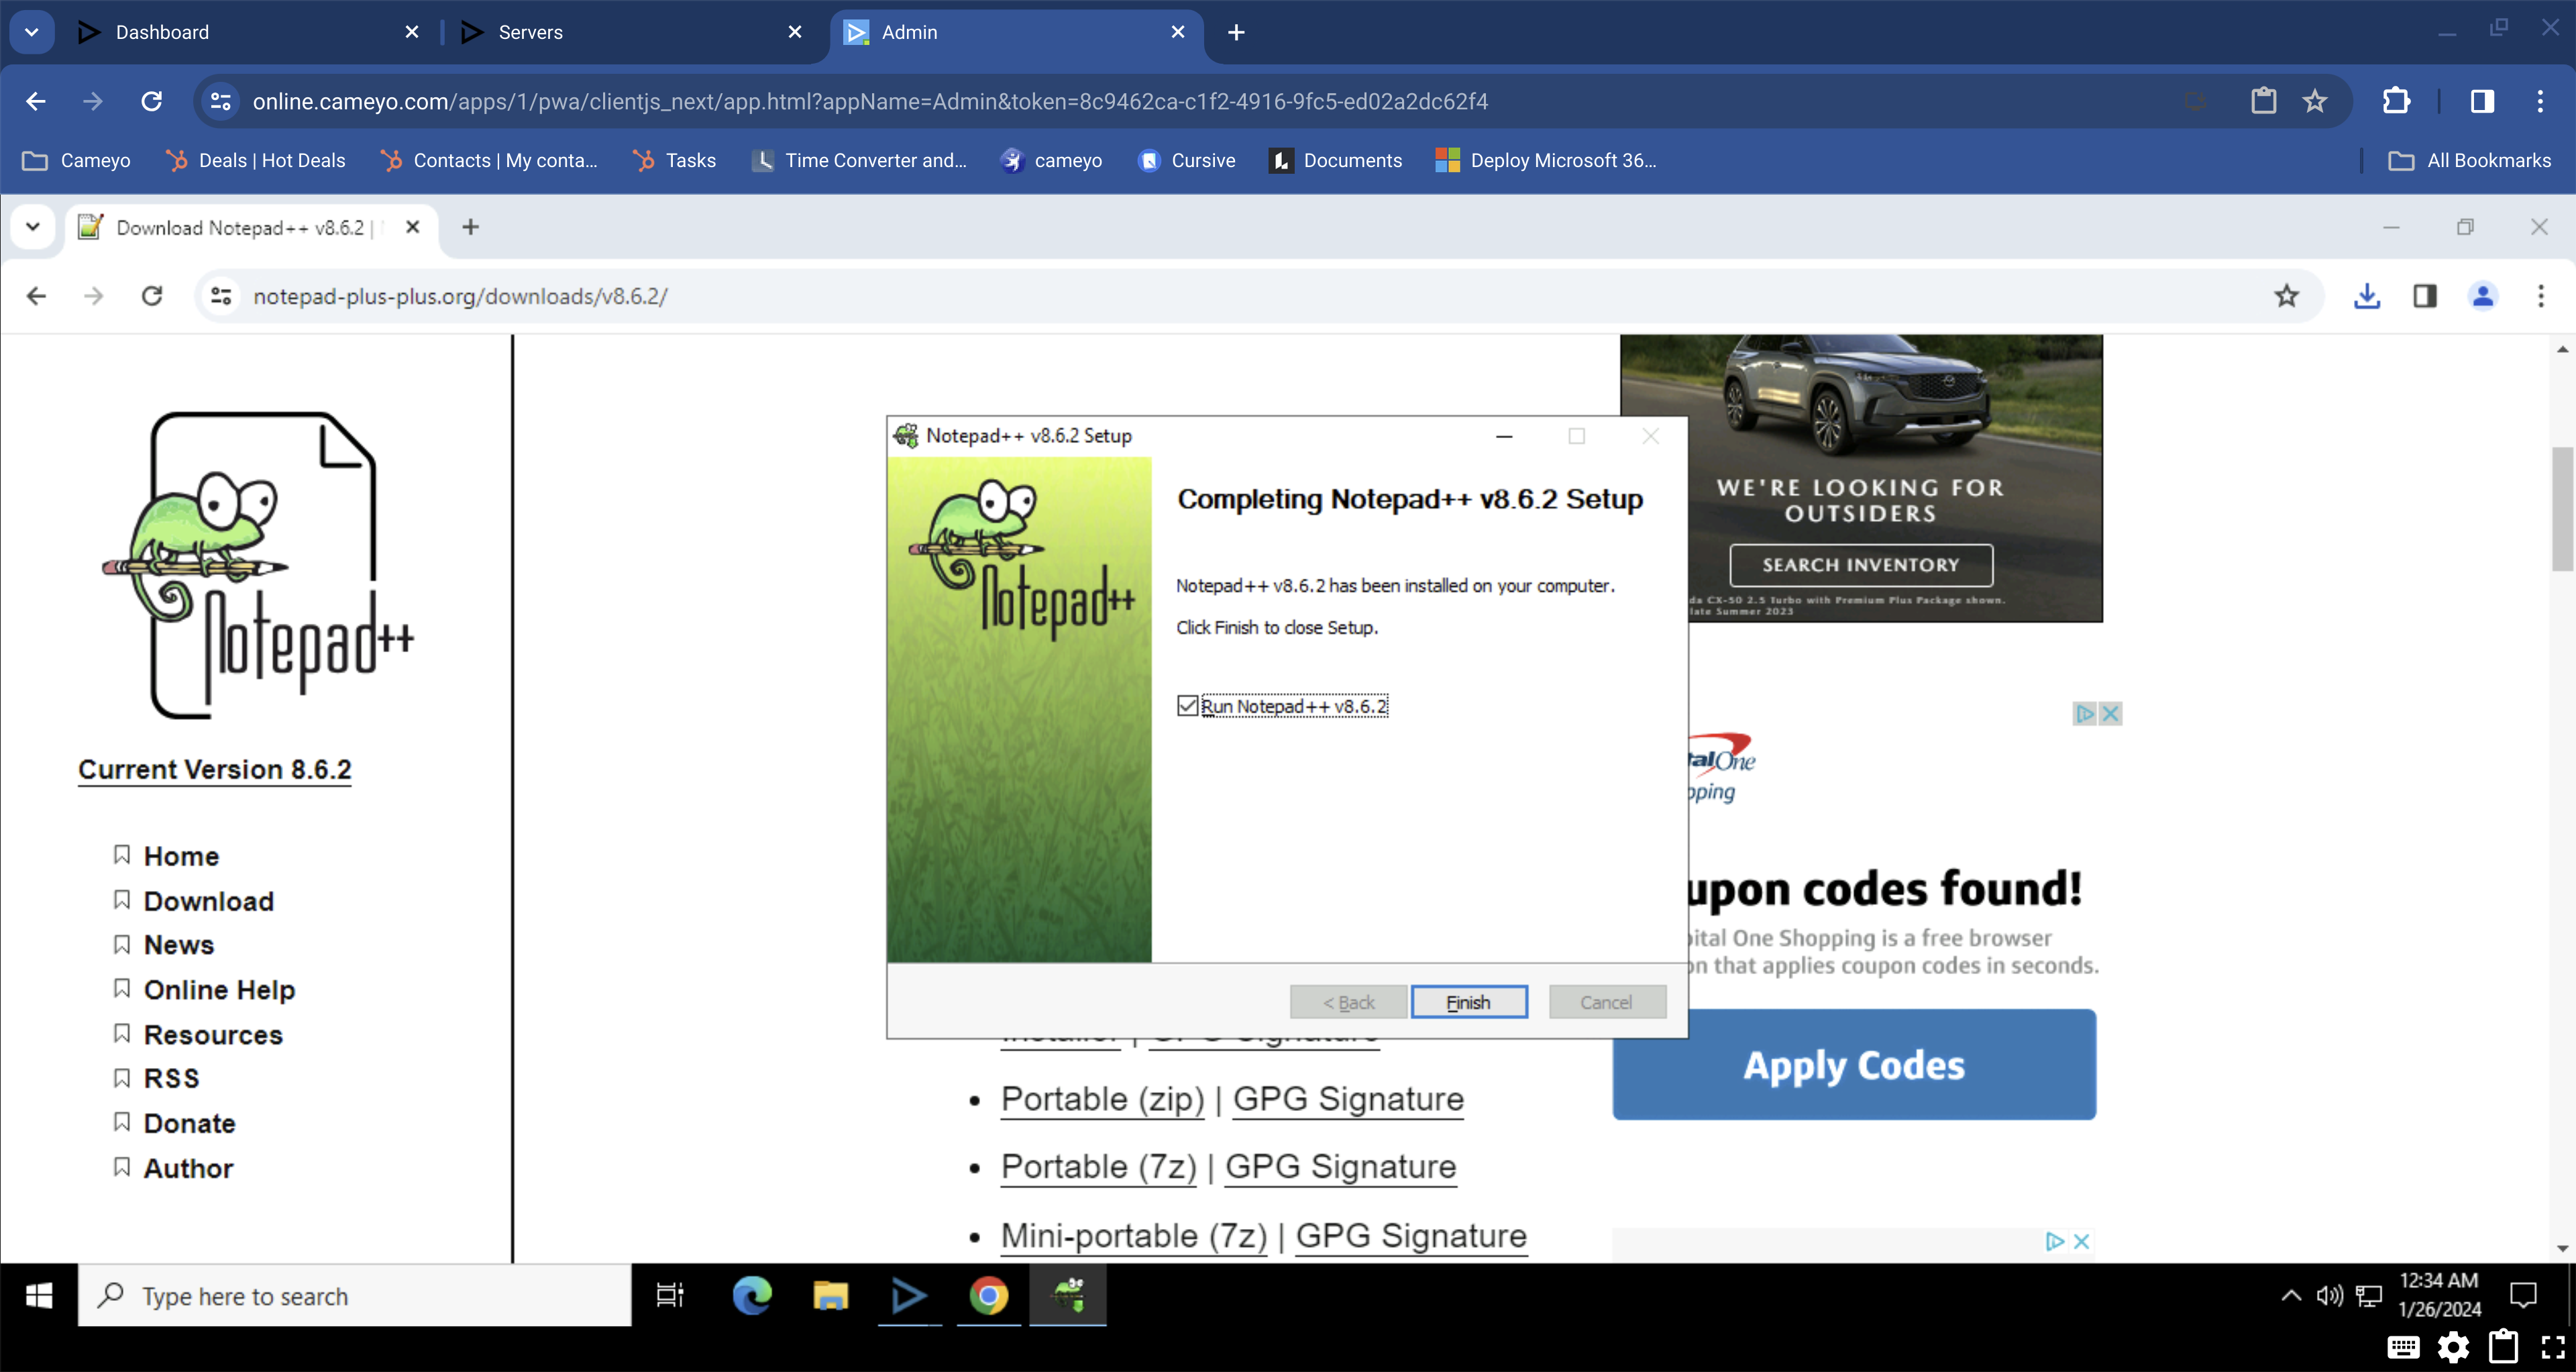The height and width of the screenshot is (1372, 2576).
Task: Uncheck Run Notepad++ v8.6.2 checkbox
Action: (1187, 706)
